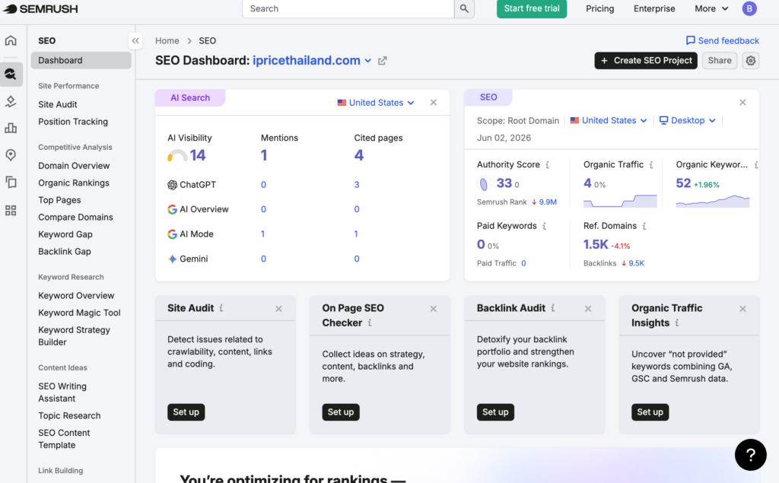Open the Enterprise link
This screenshot has width=779, height=483.
pos(654,8)
